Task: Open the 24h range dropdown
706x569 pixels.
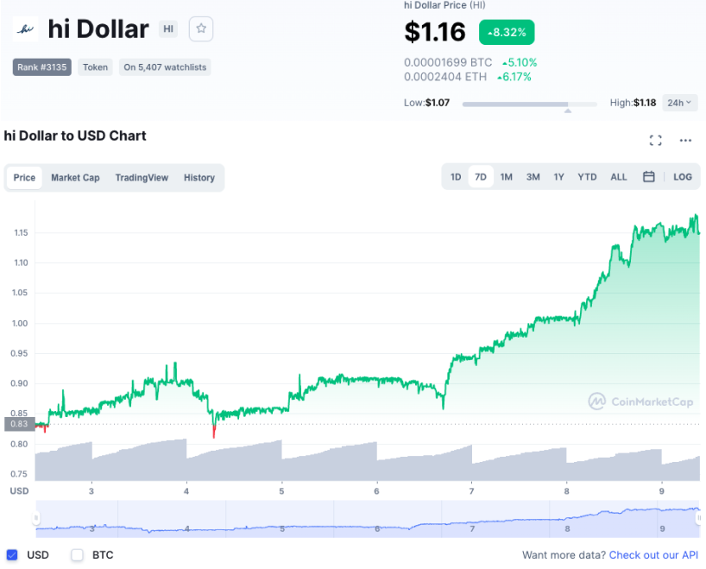Action: [679, 103]
